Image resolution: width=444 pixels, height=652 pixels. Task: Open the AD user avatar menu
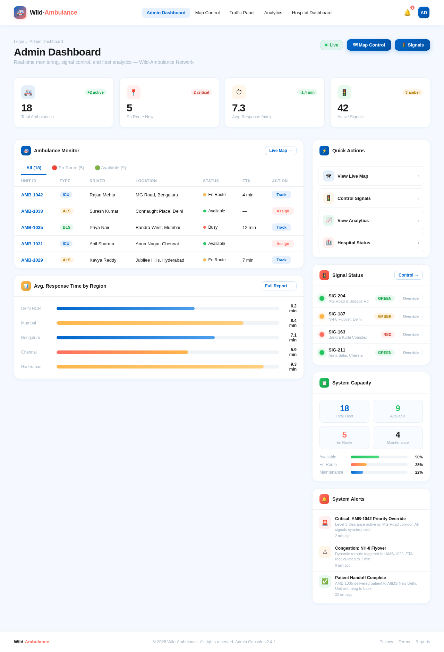pos(424,12)
